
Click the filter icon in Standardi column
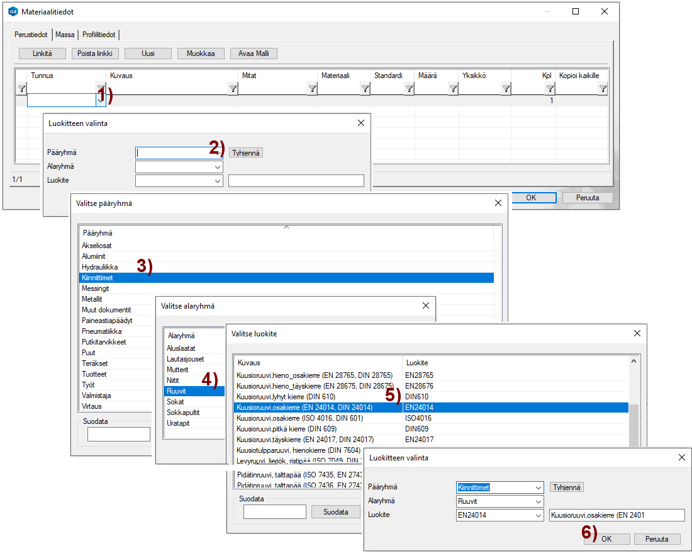tap(409, 89)
